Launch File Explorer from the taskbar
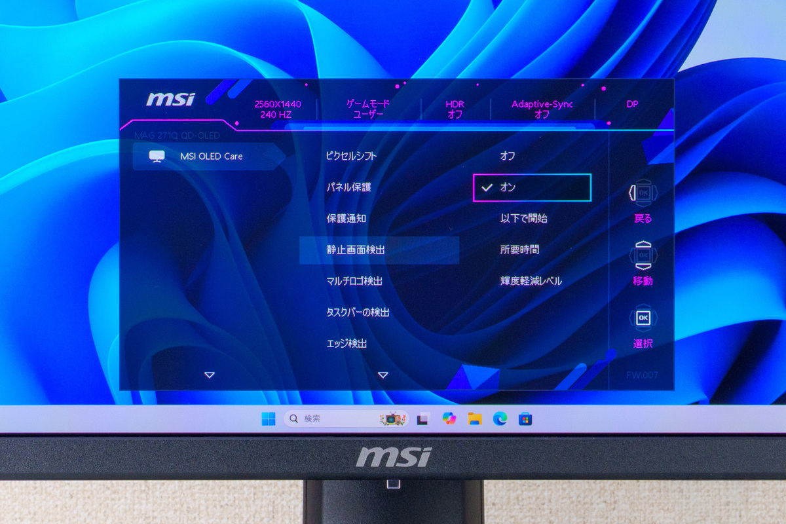The image size is (786, 524). coord(475,419)
